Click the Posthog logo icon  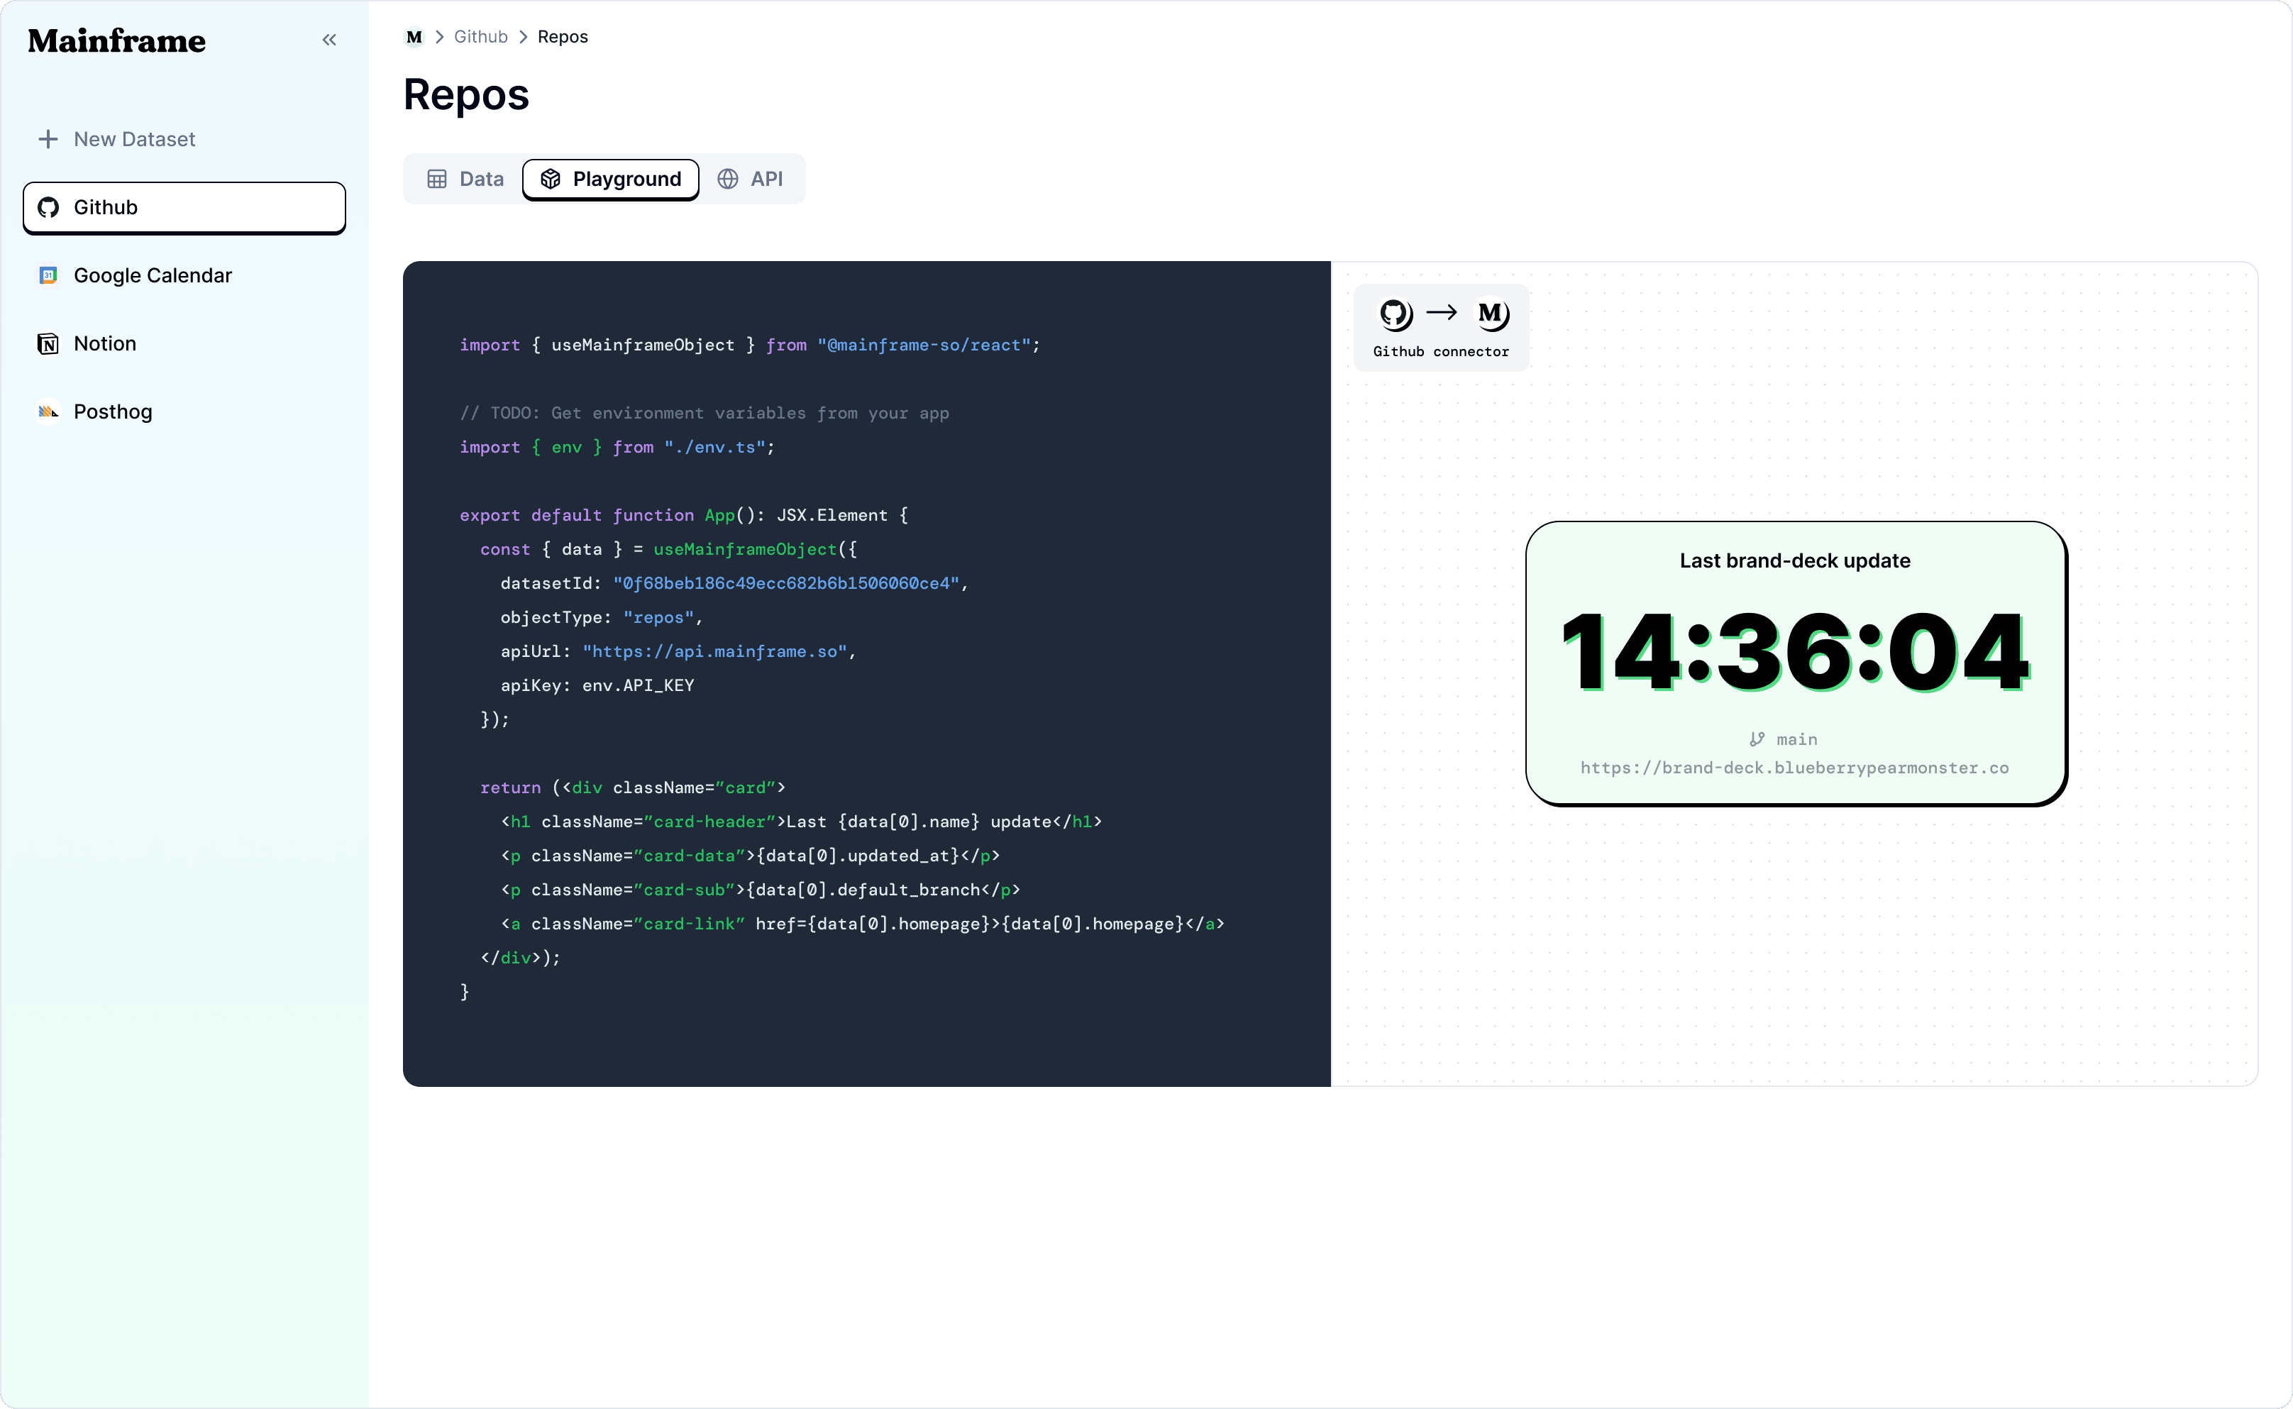(48, 412)
